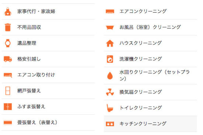
Task: Click the water drop icon
Action: tap(110, 75)
